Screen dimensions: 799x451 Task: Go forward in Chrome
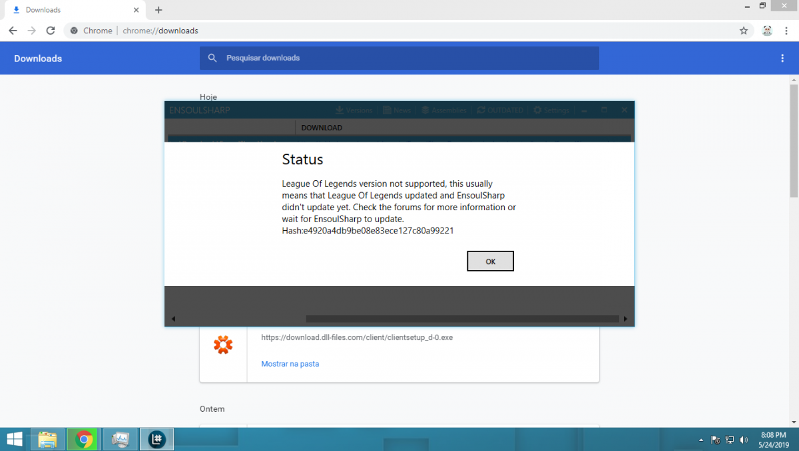coord(31,31)
